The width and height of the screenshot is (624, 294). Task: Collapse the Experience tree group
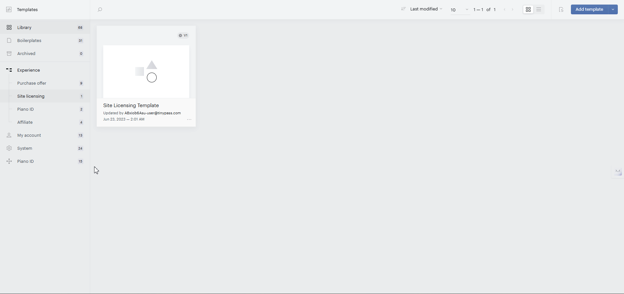coord(45,70)
